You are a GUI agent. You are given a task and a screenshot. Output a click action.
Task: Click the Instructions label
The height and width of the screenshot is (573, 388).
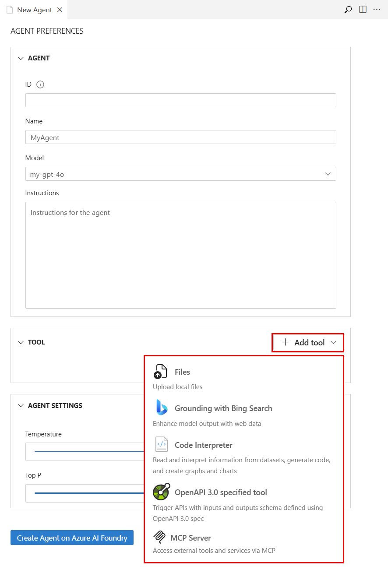pyautogui.click(x=42, y=193)
